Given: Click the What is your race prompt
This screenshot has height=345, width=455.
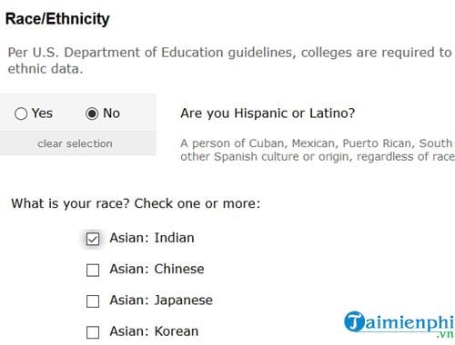Looking at the screenshot, I should point(136,203).
